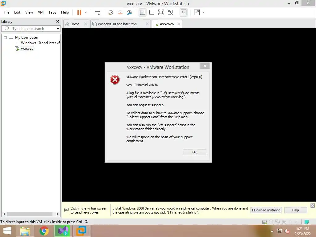Toggle the library sidebar view icon
The height and width of the screenshot is (237, 316).
143,12
